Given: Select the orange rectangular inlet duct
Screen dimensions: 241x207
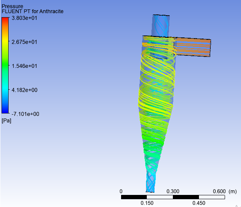Looking at the screenshot, I should coord(193,48).
